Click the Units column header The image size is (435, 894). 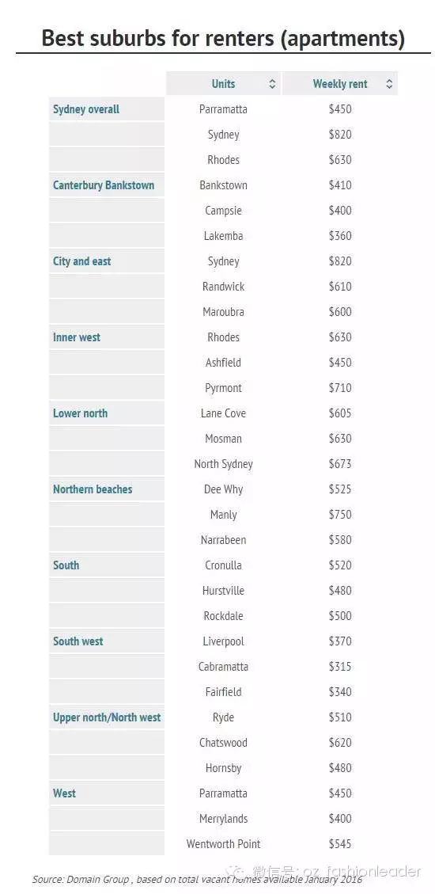pyautogui.click(x=223, y=84)
